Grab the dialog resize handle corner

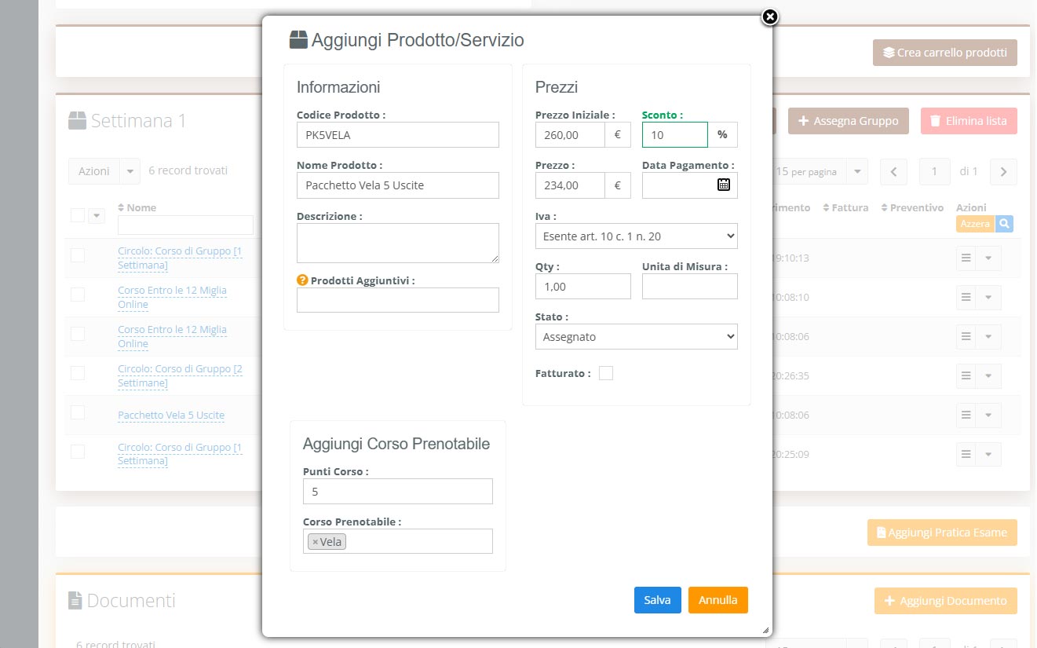765,630
